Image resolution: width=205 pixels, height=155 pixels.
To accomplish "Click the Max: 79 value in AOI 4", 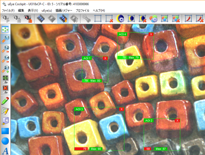I will tap(134, 57).
